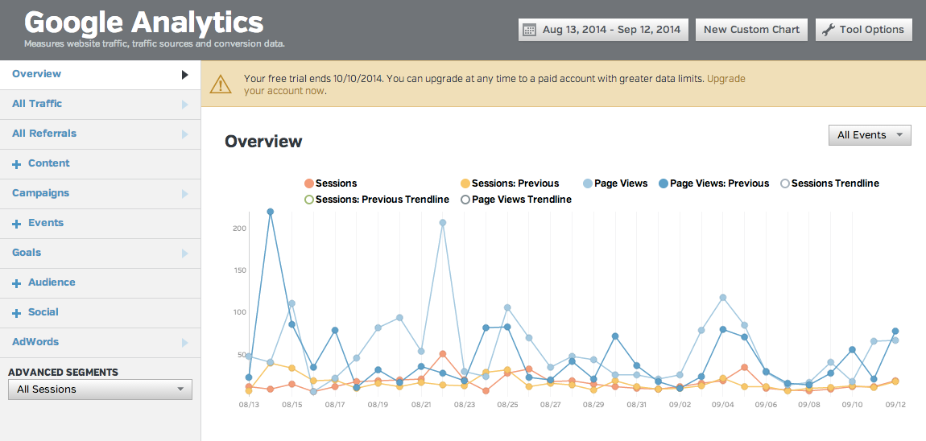
Task: Follow the Upgrade your account now link
Action: pos(285,91)
